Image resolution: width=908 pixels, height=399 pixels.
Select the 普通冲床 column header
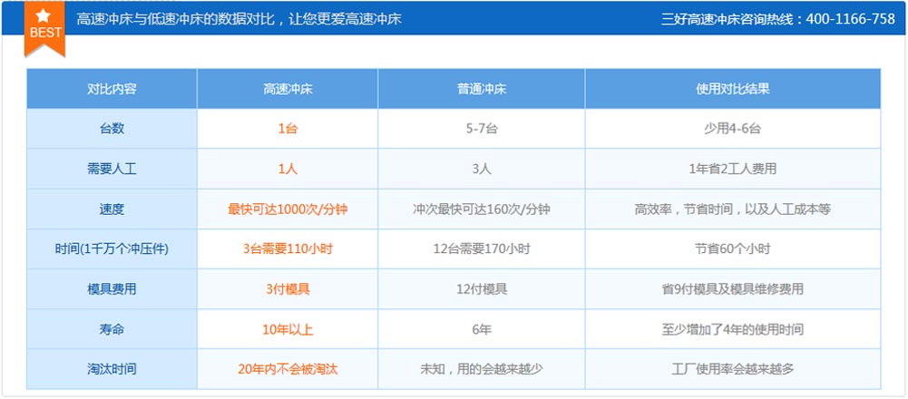point(482,89)
